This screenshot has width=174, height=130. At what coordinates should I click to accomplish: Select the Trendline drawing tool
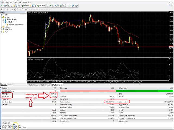tap(13, 9)
